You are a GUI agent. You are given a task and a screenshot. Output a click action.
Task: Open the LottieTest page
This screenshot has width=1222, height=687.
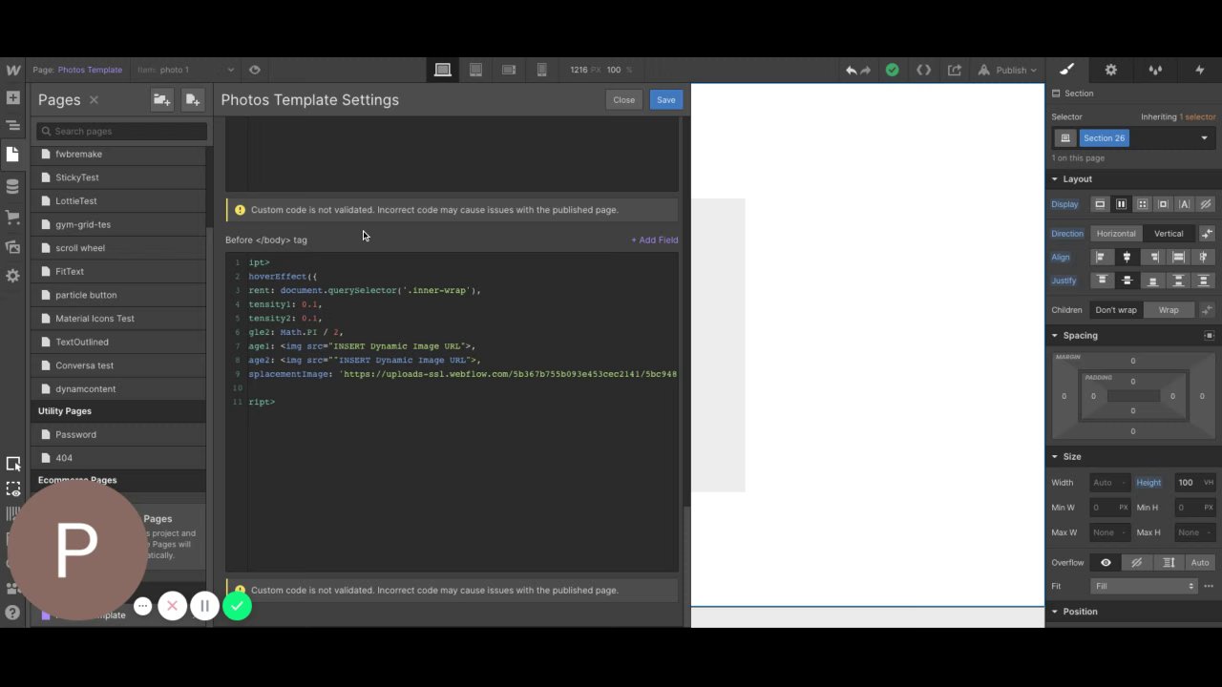pos(119,201)
